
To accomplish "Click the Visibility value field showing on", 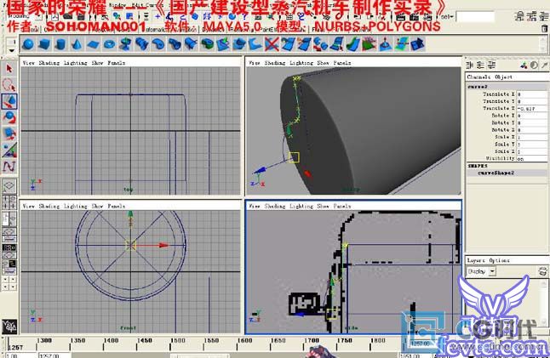I will (532, 159).
